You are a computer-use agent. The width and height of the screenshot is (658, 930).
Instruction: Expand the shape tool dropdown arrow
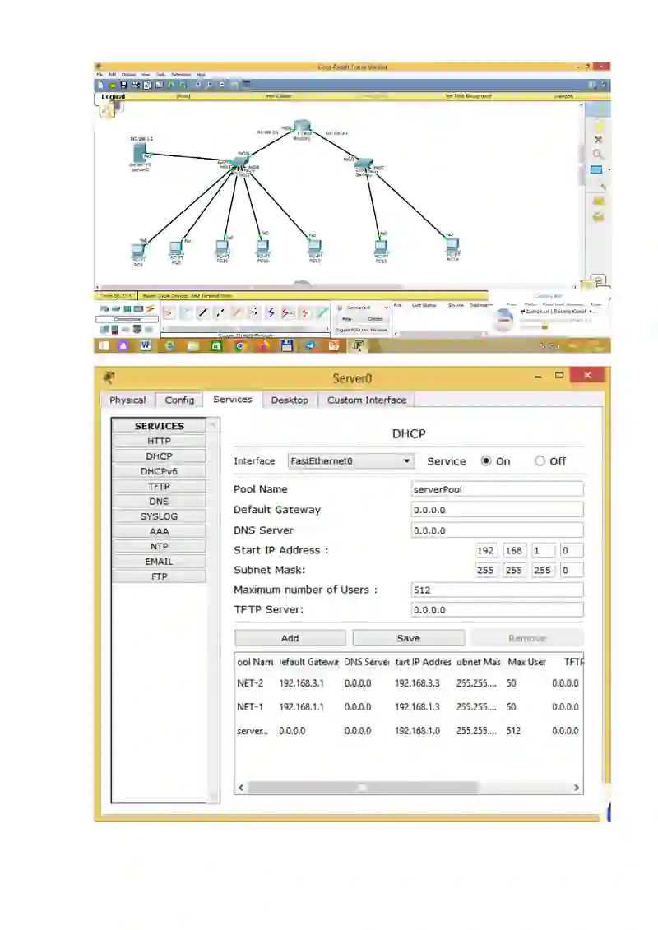click(x=608, y=170)
